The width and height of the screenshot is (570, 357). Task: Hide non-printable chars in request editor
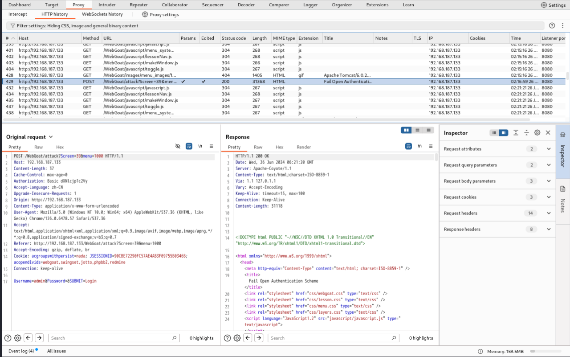coord(178,146)
